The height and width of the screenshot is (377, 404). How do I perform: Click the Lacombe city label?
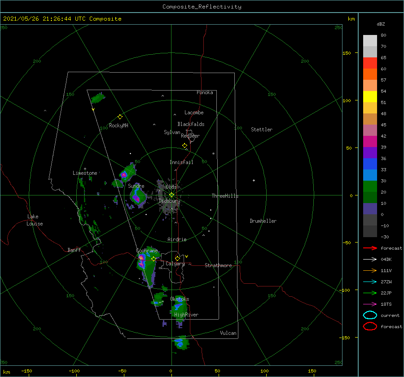click(194, 113)
